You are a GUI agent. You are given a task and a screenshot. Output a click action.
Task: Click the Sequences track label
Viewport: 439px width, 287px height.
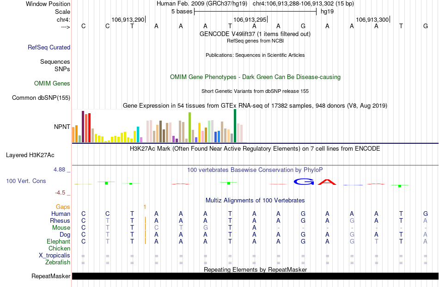(55, 61)
